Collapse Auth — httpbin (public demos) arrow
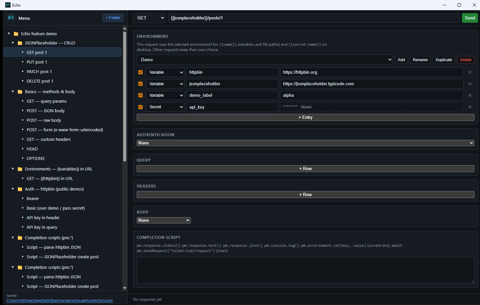Screen dimensions: 480x305 coord(13,189)
